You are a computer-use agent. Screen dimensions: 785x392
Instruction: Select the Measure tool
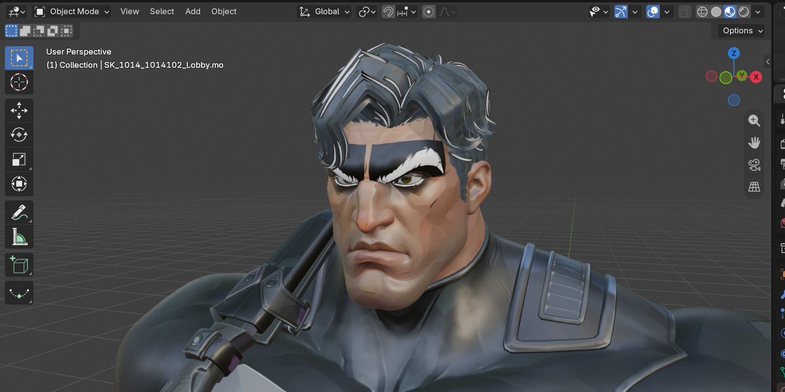tap(19, 237)
